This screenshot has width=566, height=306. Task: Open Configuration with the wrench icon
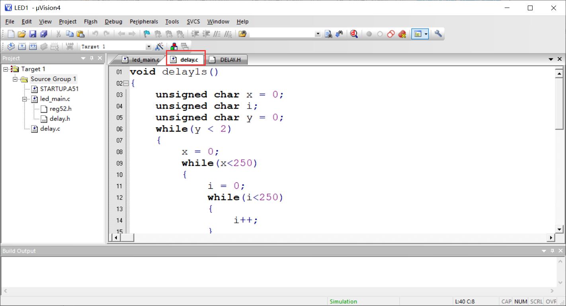point(438,34)
